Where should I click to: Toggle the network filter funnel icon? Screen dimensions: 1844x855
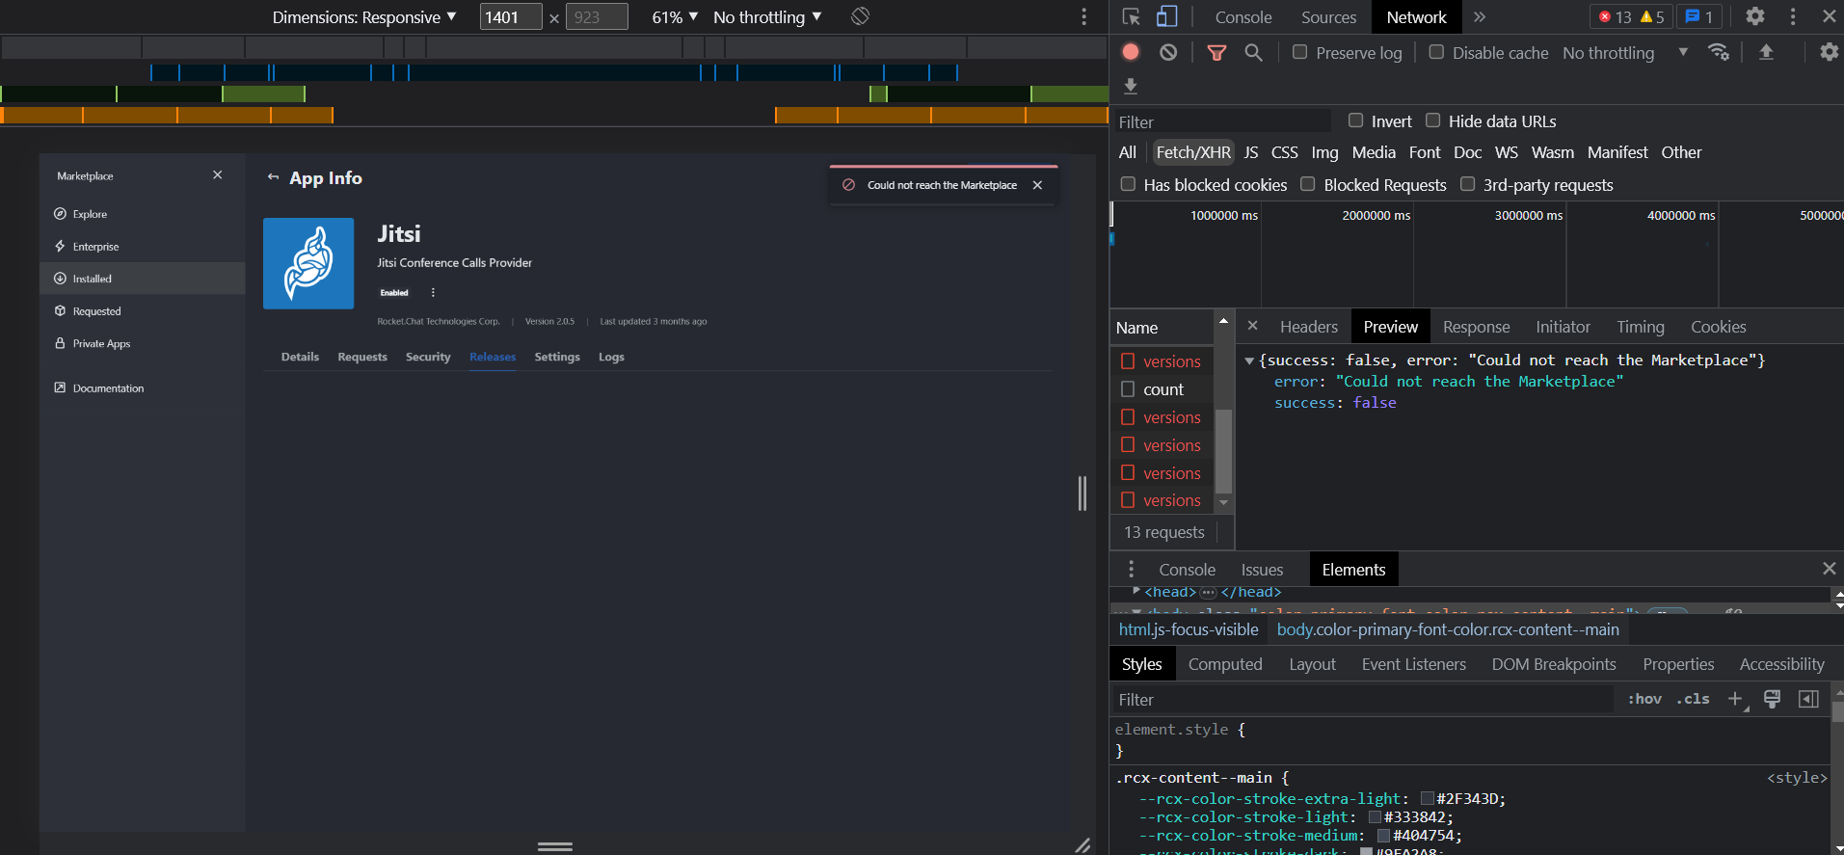click(1216, 53)
